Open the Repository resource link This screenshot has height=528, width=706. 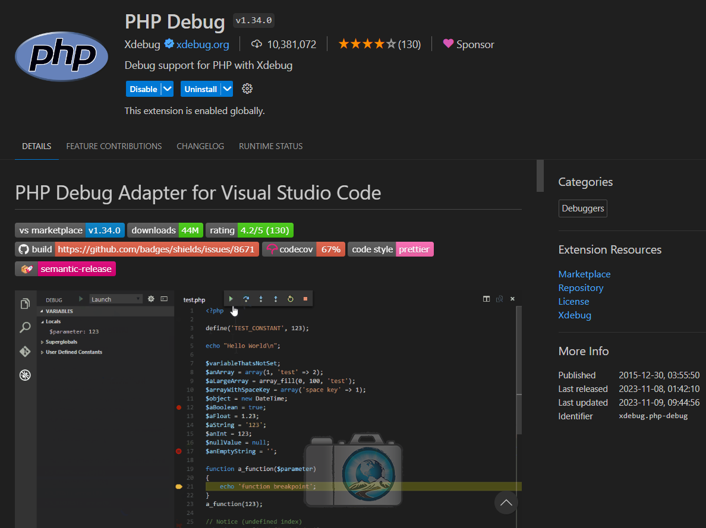pos(581,287)
